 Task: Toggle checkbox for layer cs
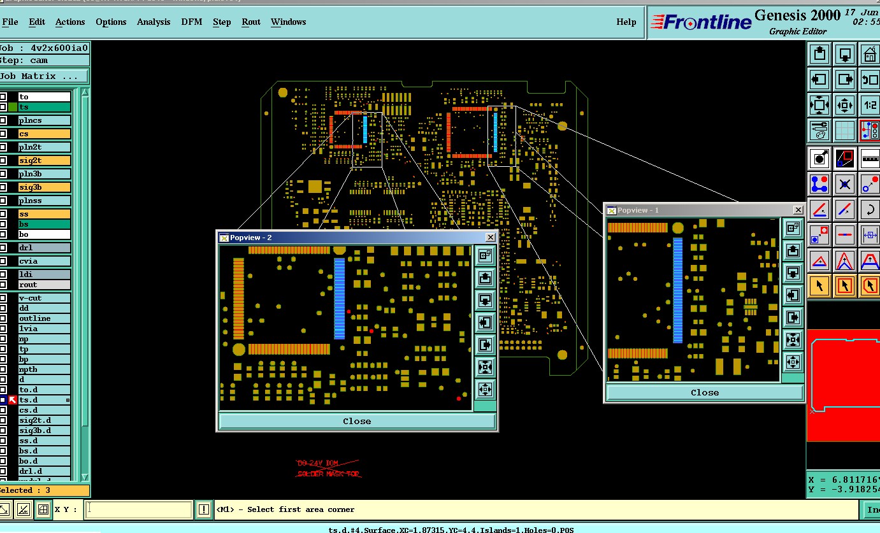pyautogui.click(x=3, y=134)
